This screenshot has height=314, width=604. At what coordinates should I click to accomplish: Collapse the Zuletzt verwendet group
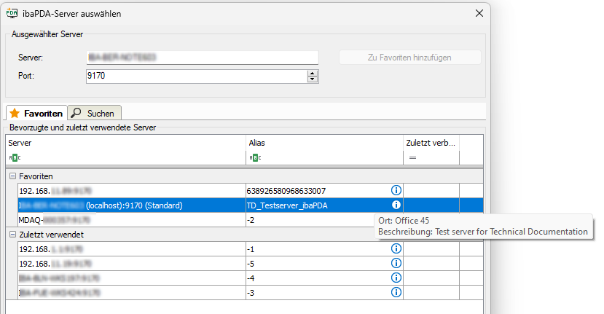click(x=12, y=235)
